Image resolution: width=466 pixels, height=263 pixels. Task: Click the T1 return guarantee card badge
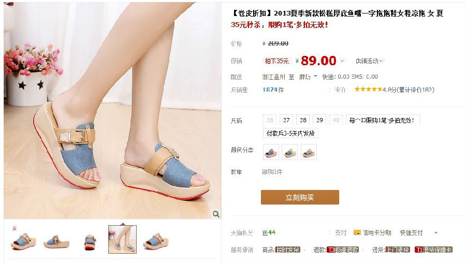(433, 250)
